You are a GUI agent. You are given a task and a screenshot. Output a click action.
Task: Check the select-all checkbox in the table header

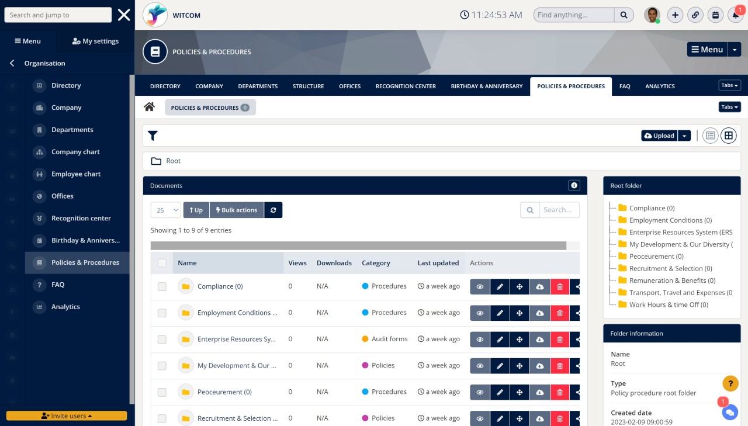tap(162, 263)
